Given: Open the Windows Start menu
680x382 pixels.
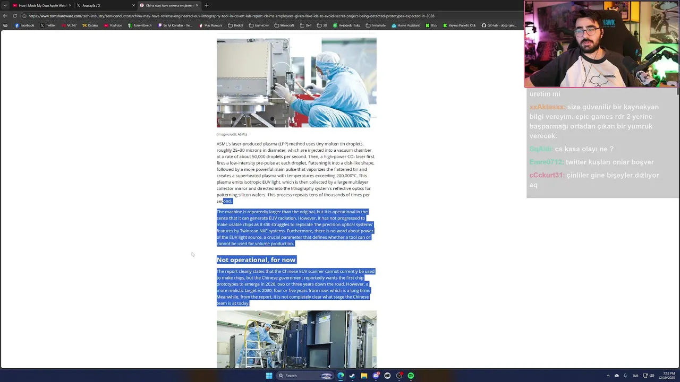Looking at the screenshot, I should tap(269, 376).
